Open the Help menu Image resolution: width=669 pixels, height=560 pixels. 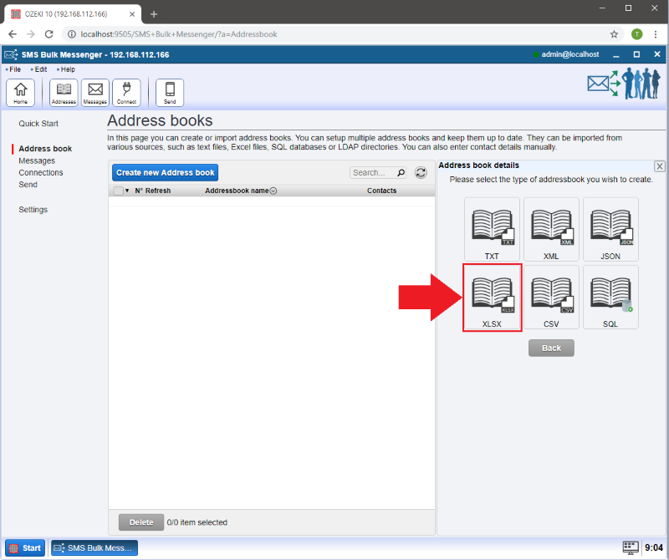(x=67, y=69)
